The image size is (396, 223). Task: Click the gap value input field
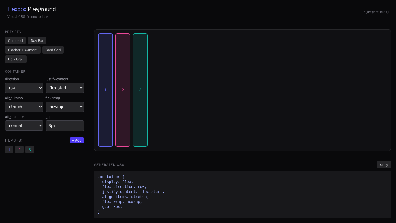[x=65, y=125]
